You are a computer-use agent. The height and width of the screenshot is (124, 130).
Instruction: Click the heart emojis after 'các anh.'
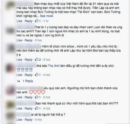point(37,92)
